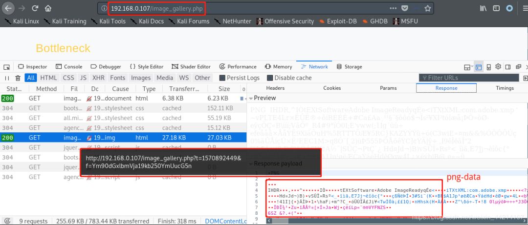Filter requests by CSS type

click(68, 78)
